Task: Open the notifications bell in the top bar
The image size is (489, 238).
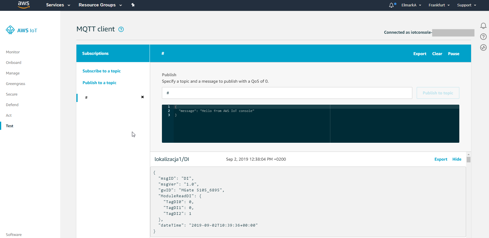Action: pos(391,5)
